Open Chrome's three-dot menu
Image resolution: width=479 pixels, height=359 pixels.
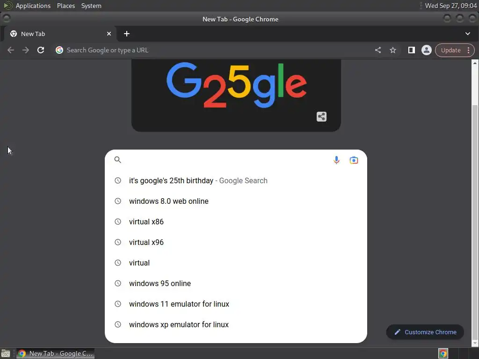469,50
